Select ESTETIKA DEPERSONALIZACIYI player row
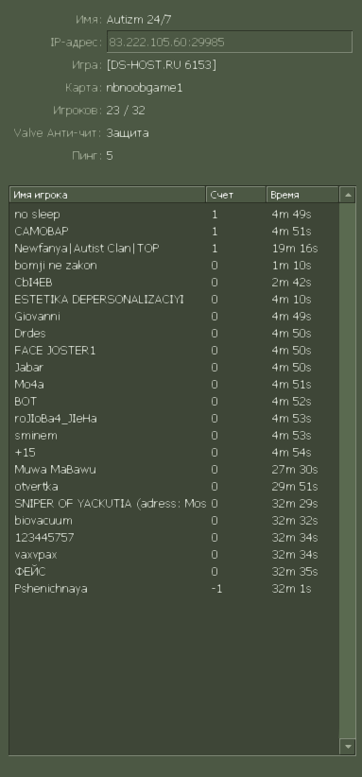Screen dimensions: 362x777 point(174,300)
